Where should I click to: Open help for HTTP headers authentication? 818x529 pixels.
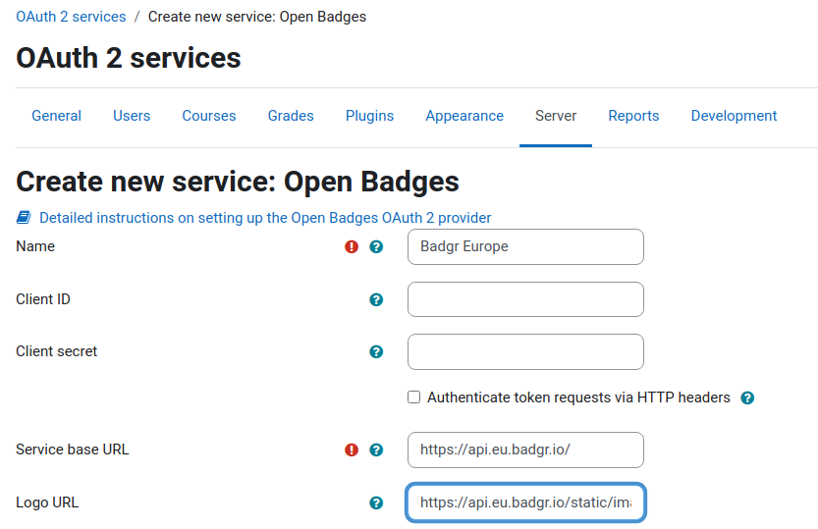click(x=747, y=398)
